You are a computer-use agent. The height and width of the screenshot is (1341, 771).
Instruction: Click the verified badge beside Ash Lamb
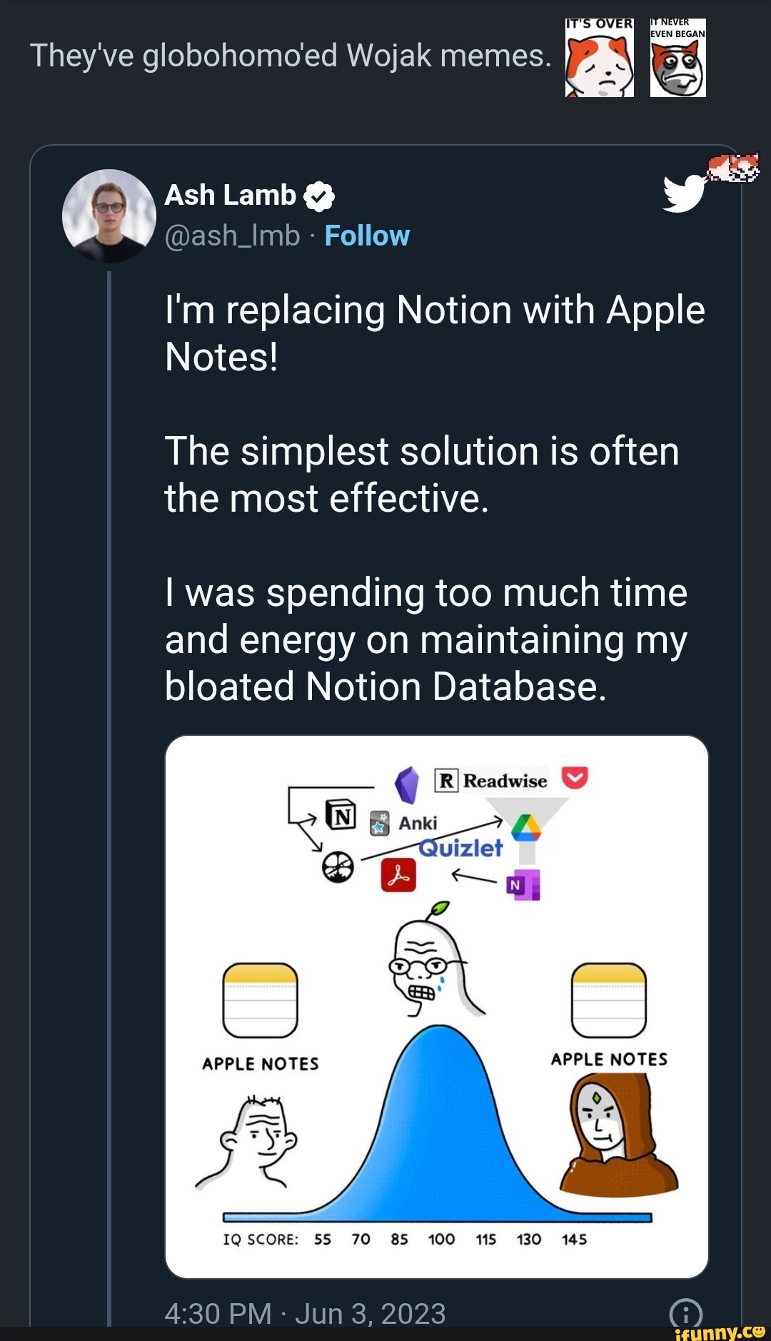319,196
